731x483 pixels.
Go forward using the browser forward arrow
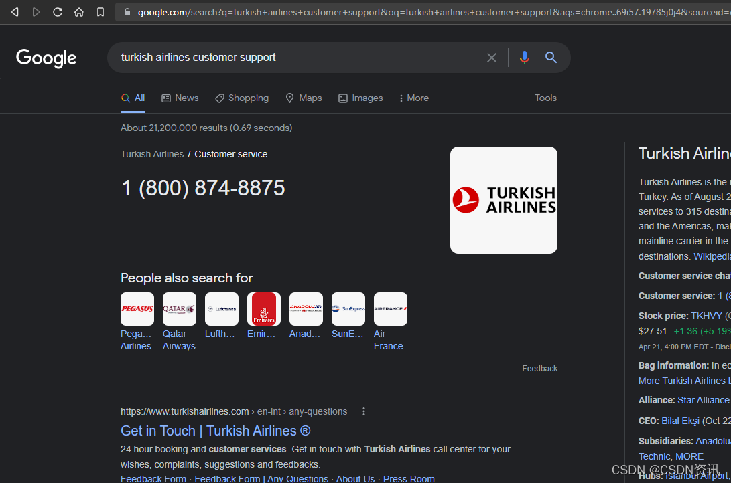[36, 12]
